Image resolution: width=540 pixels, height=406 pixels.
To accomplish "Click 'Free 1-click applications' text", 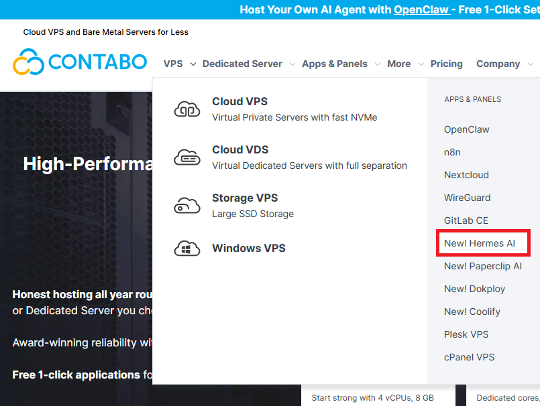I will (76, 375).
